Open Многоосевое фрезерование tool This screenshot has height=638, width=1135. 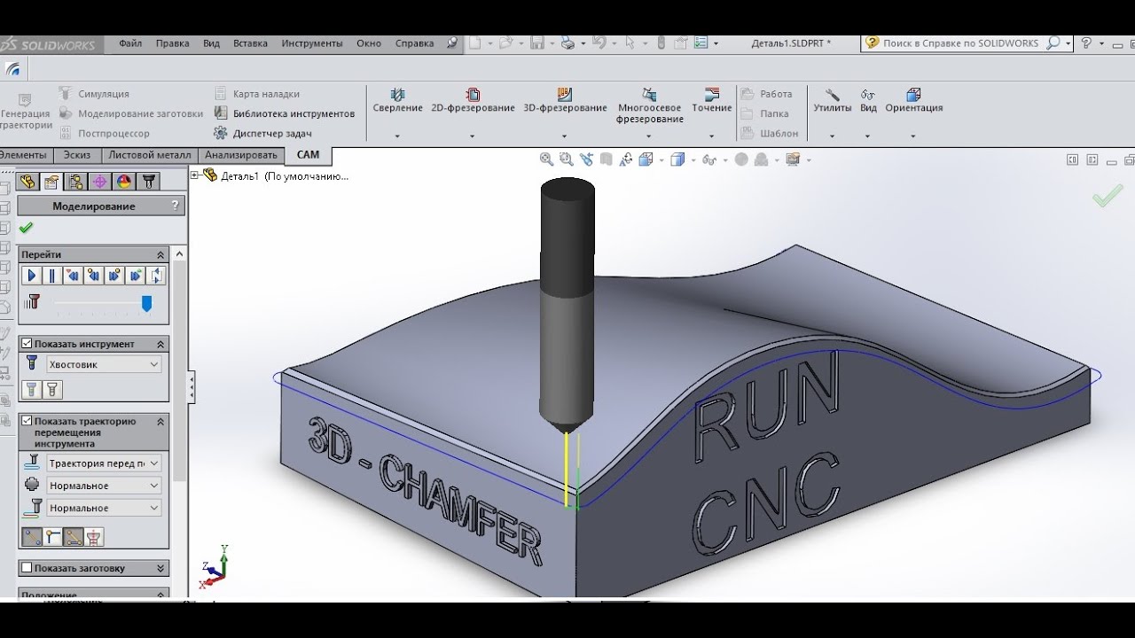pos(650,105)
